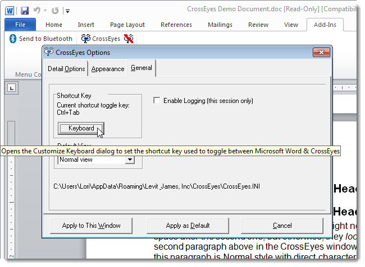This screenshot has width=365, height=267.
Task: Open the Page Layout ribbon tab
Action: [127, 25]
